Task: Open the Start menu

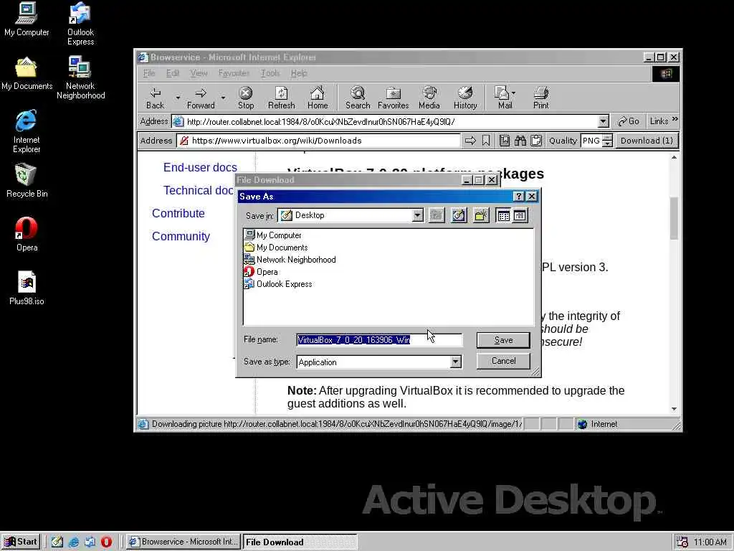Action: [21, 542]
